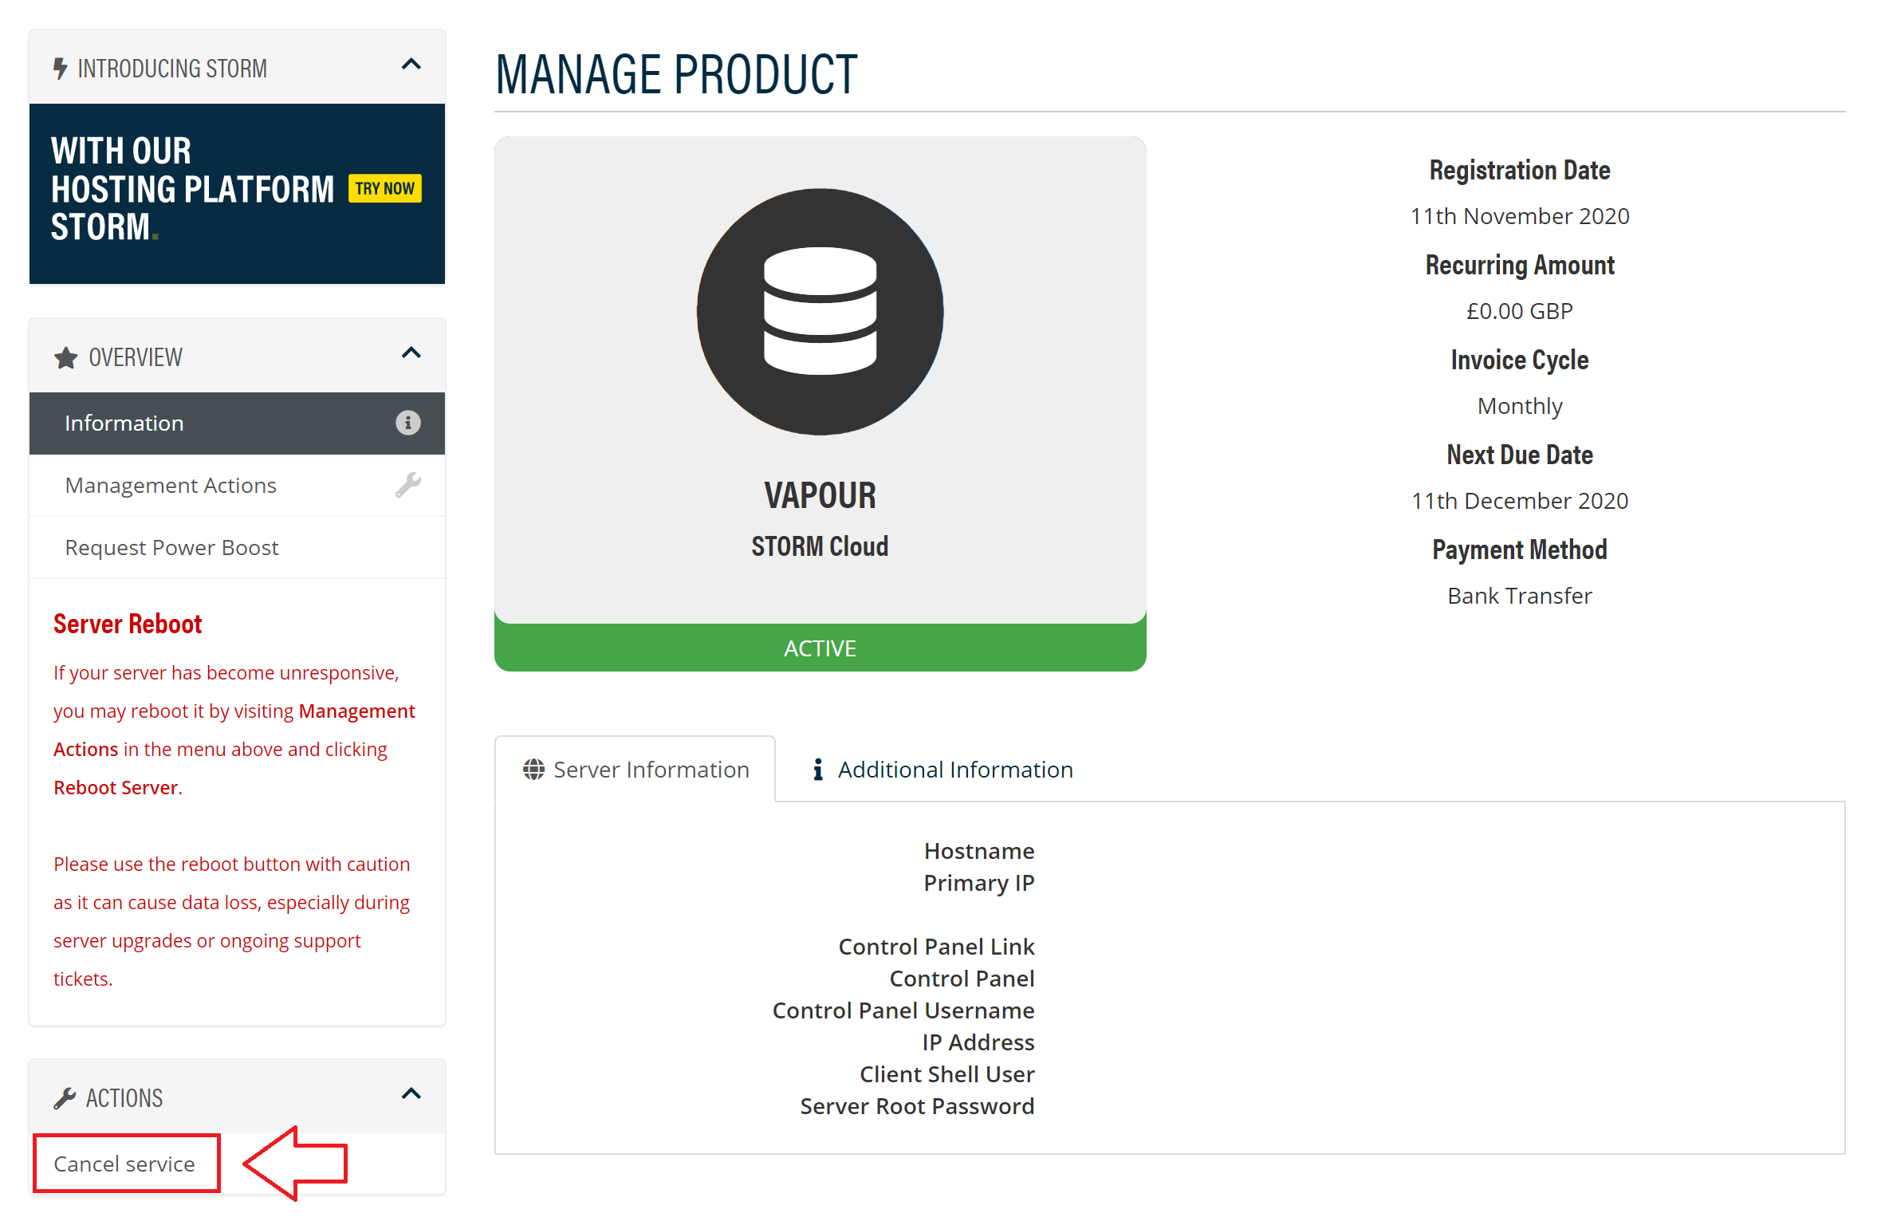The image size is (1885, 1225).
Task: Collapse the Introducing Storm panel
Action: [411, 65]
